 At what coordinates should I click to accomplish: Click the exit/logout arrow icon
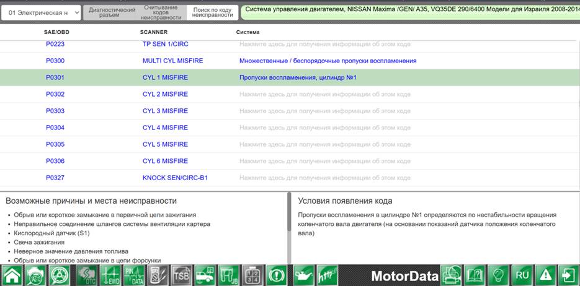click(569, 275)
